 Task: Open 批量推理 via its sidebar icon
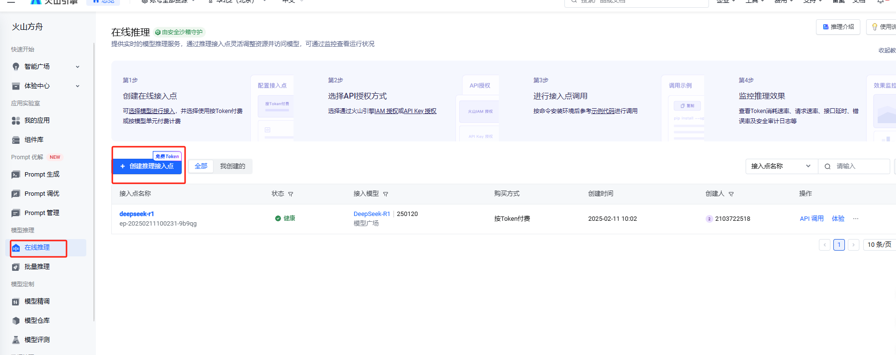[x=16, y=267]
